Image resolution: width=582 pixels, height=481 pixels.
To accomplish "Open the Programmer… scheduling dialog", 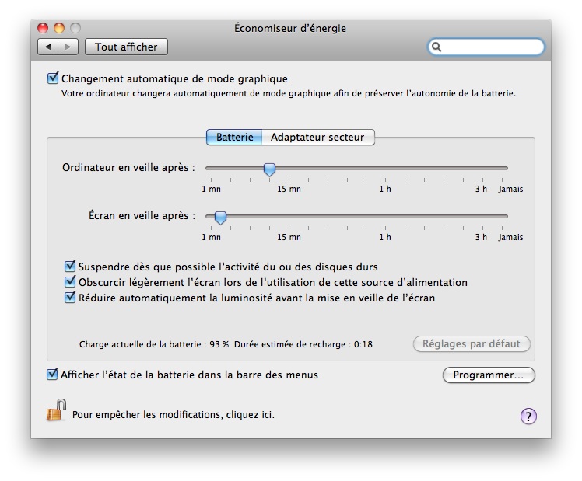I will coord(489,375).
